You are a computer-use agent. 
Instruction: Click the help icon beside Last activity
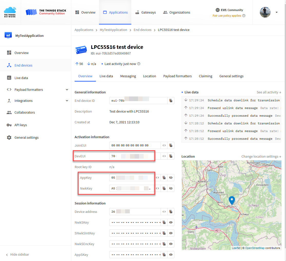click(139, 64)
